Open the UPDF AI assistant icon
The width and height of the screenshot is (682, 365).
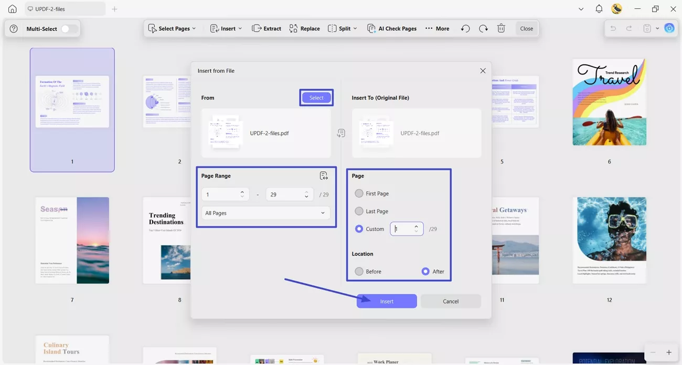[x=669, y=28]
